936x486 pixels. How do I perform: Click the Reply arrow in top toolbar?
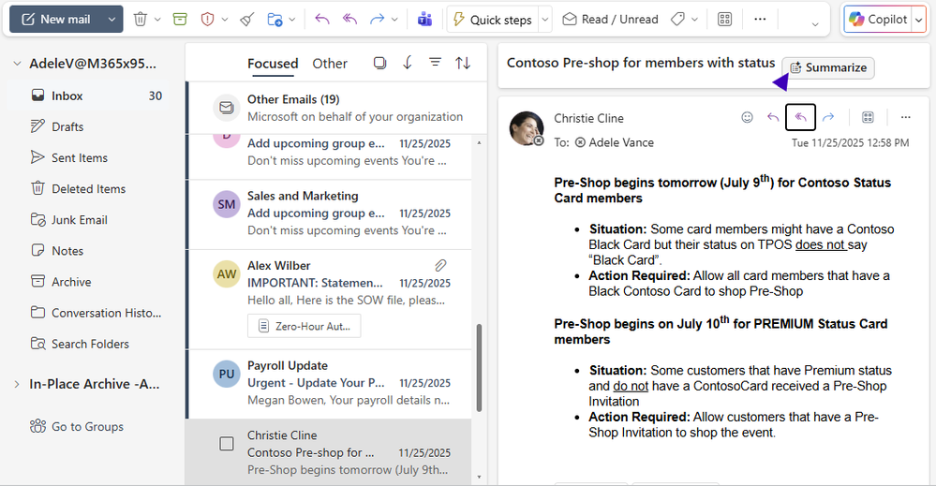[322, 19]
